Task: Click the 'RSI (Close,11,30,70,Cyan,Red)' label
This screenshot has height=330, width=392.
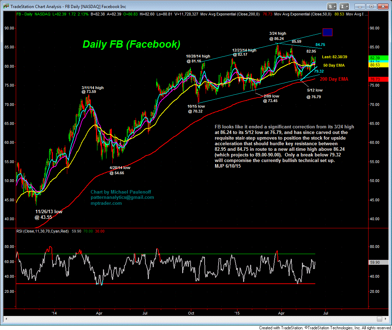Action: pos(42,231)
